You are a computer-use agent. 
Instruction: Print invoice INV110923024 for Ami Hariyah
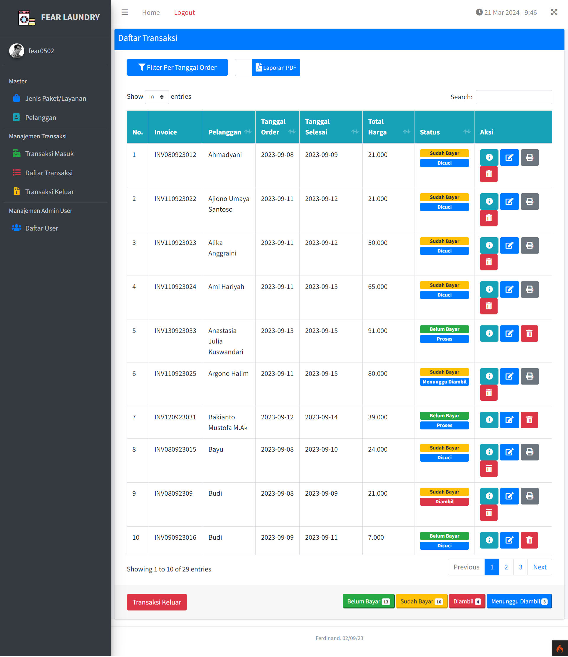coord(530,289)
